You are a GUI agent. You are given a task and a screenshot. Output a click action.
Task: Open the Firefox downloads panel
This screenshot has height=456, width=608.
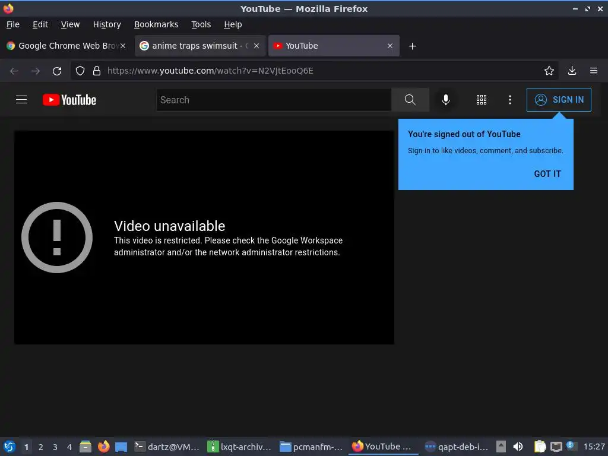[x=572, y=71]
